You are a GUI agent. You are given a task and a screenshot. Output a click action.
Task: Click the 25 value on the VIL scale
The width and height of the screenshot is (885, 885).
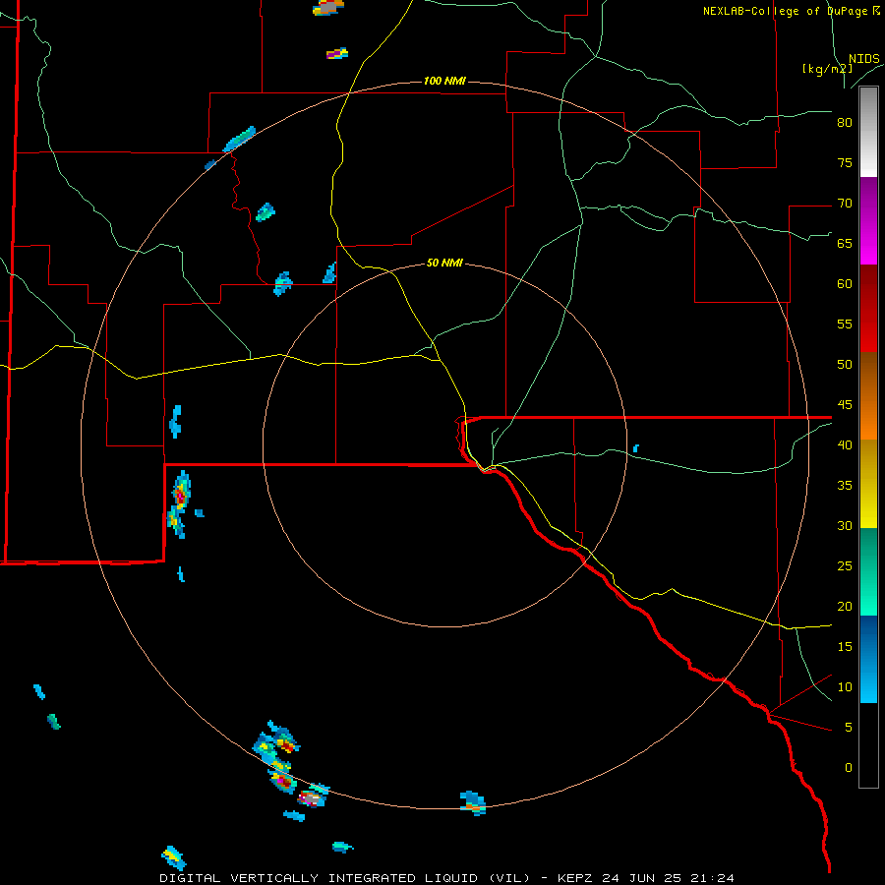point(845,565)
